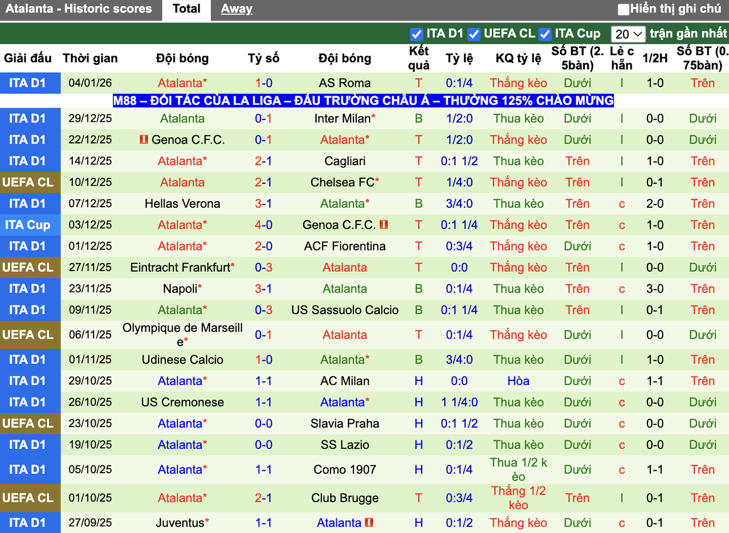Click the 1-0 score against AS Roma
Viewport: 729px width, 533px height.
[263, 83]
